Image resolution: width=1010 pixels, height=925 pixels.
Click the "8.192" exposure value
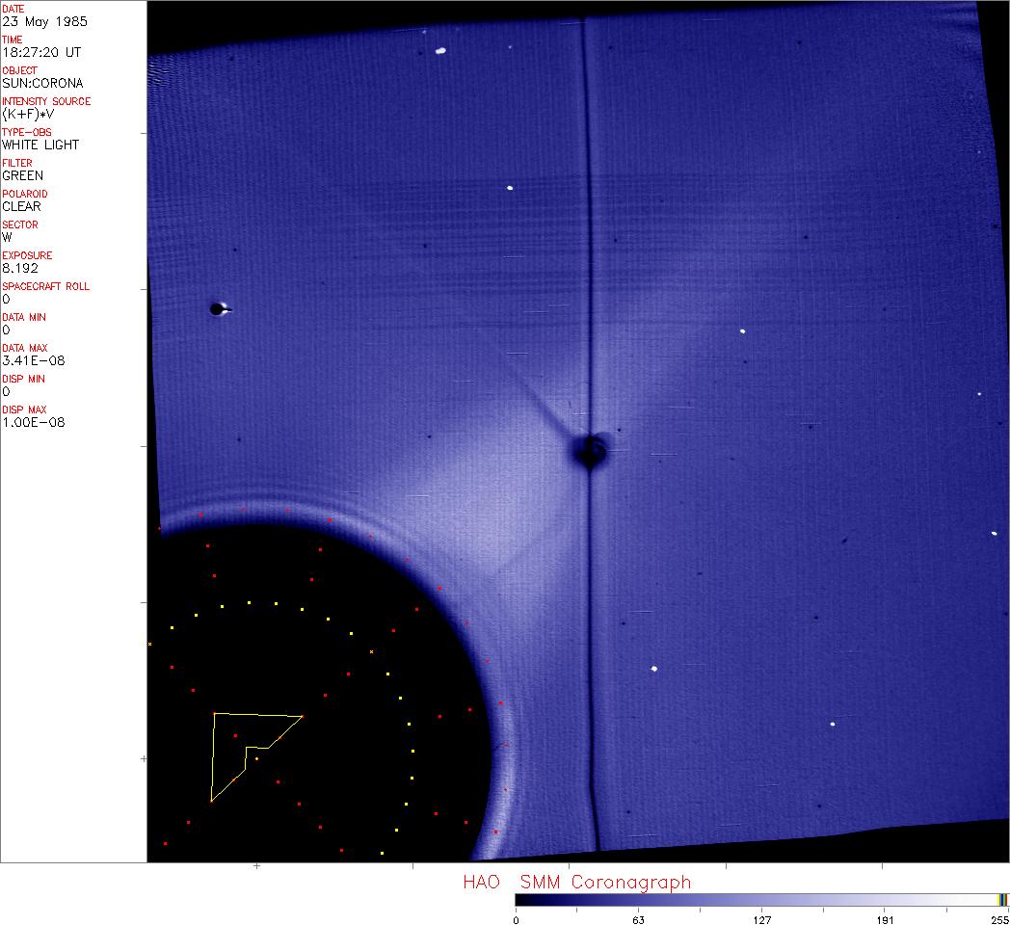[x=19, y=268]
